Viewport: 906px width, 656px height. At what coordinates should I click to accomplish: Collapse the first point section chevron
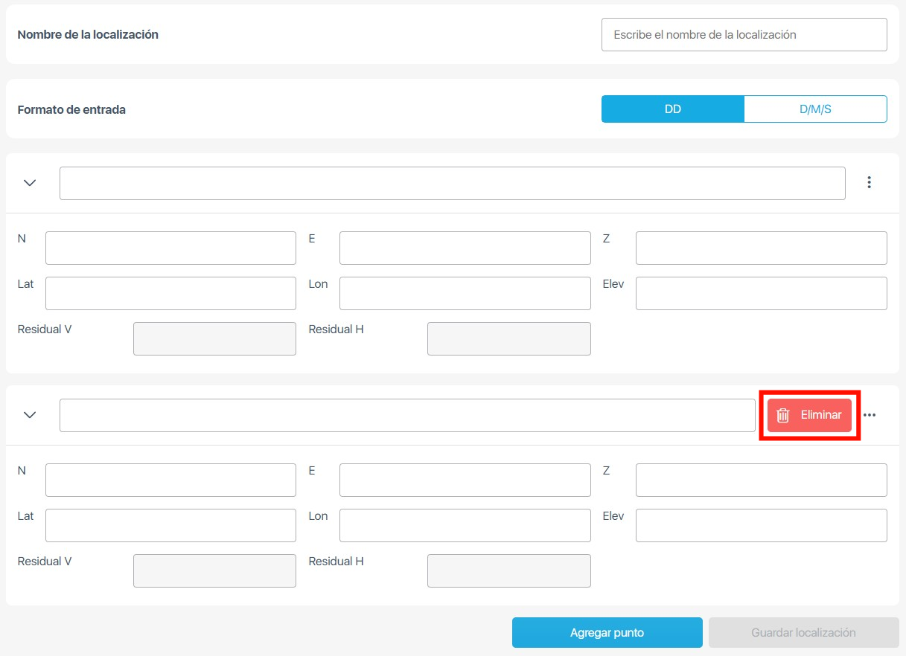click(30, 183)
